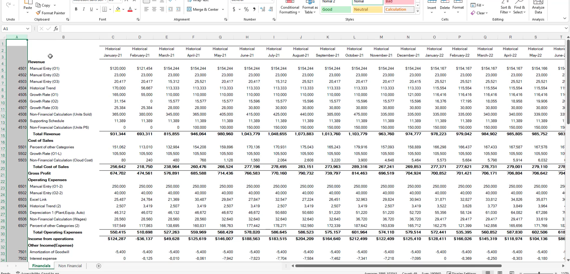This screenshot has width=570, height=274.
Task: Apply the Calculation cell style
Action: coord(399,10)
